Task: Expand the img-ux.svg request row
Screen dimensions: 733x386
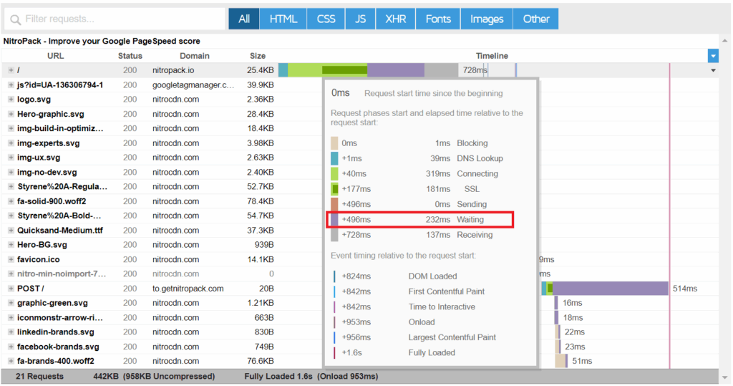Action: point(11,158)
